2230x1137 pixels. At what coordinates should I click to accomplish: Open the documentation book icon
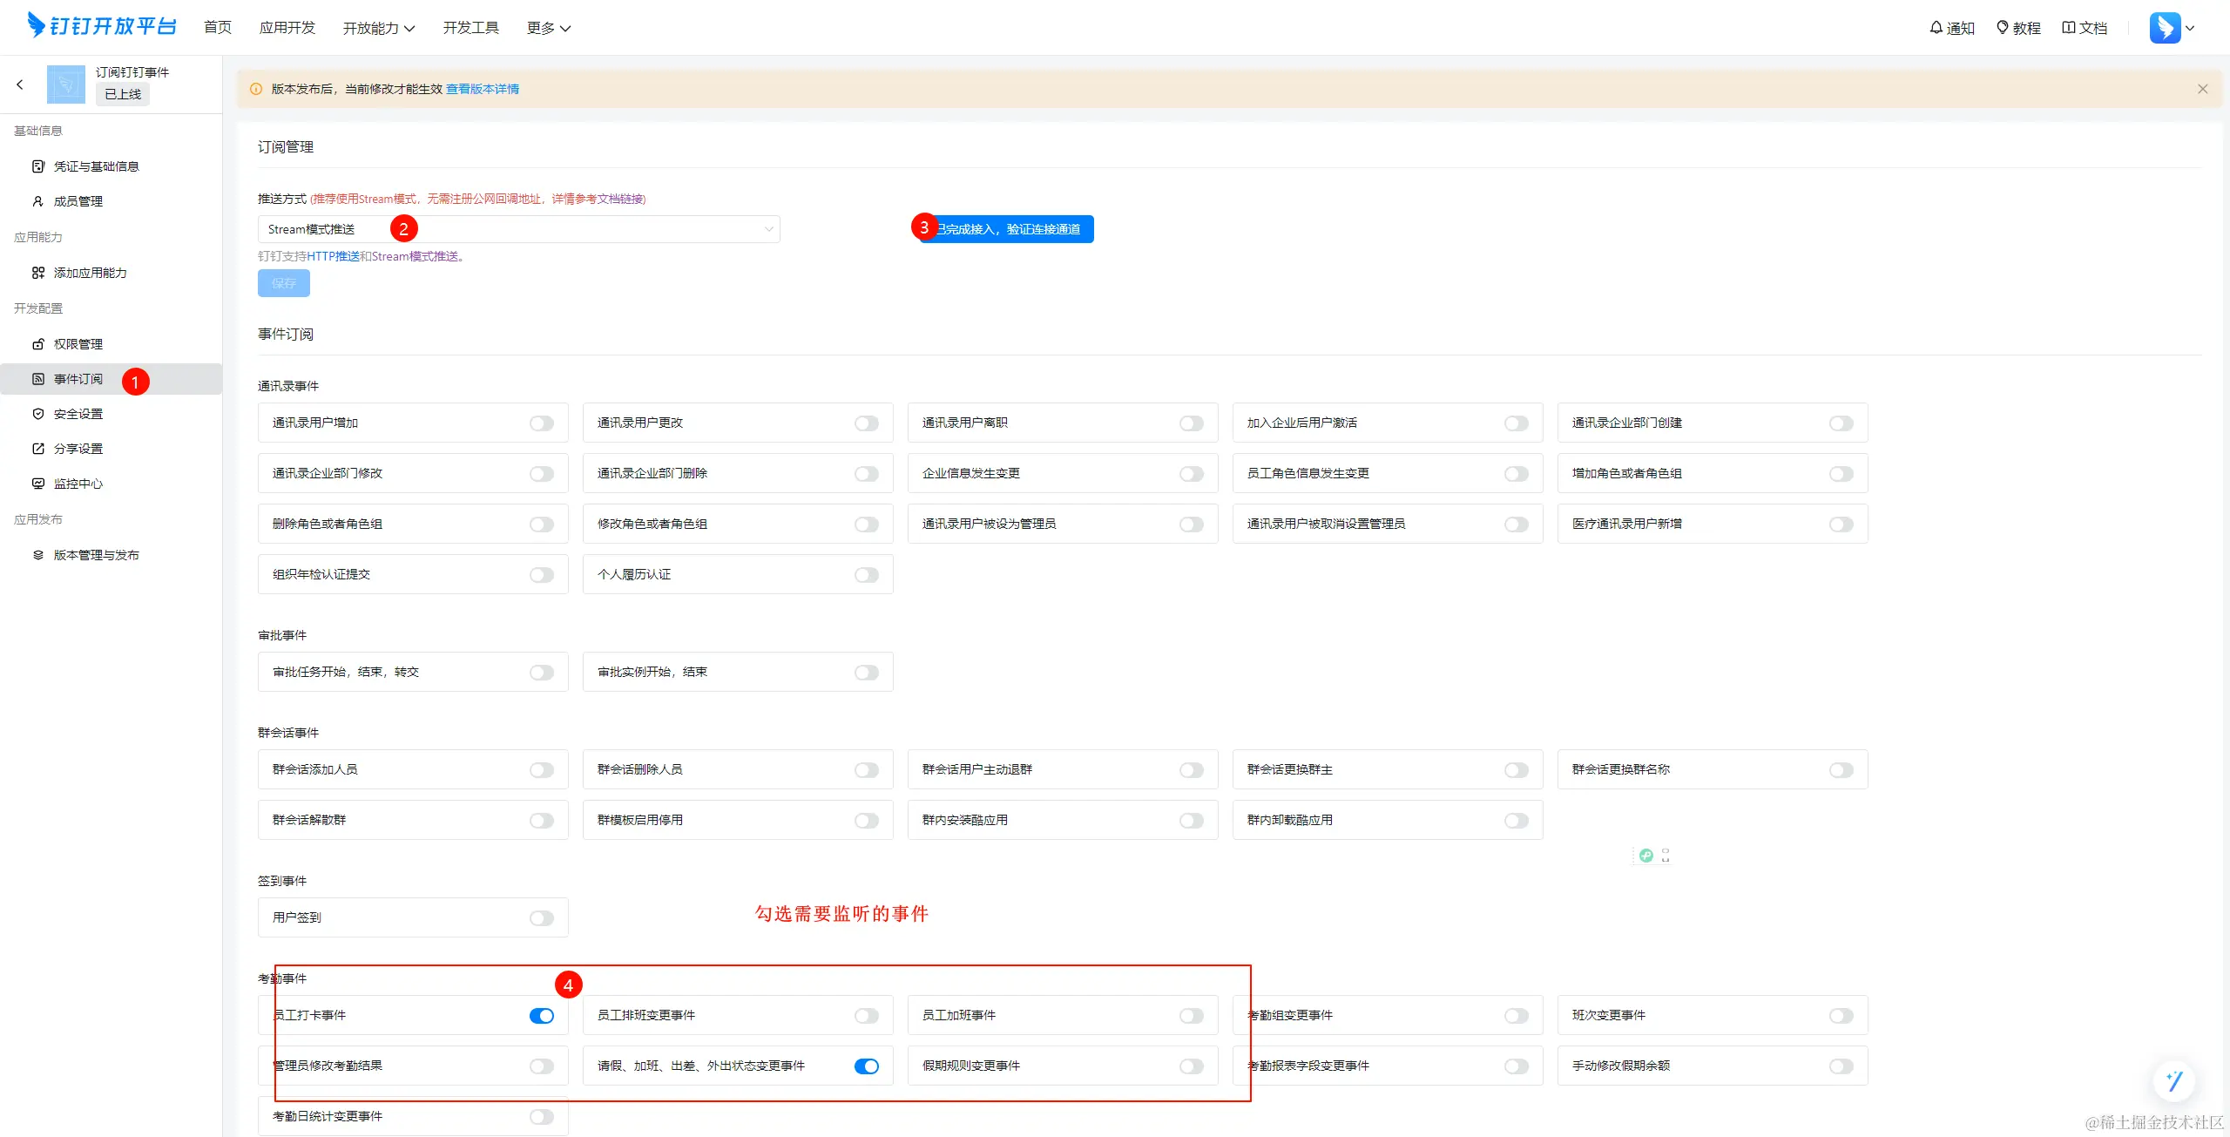(2068, 28)
